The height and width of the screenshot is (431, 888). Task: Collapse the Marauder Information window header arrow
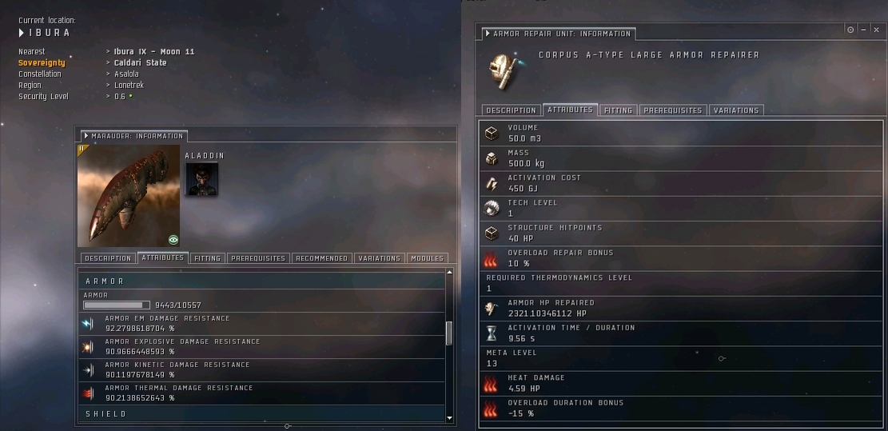point(86,136)
